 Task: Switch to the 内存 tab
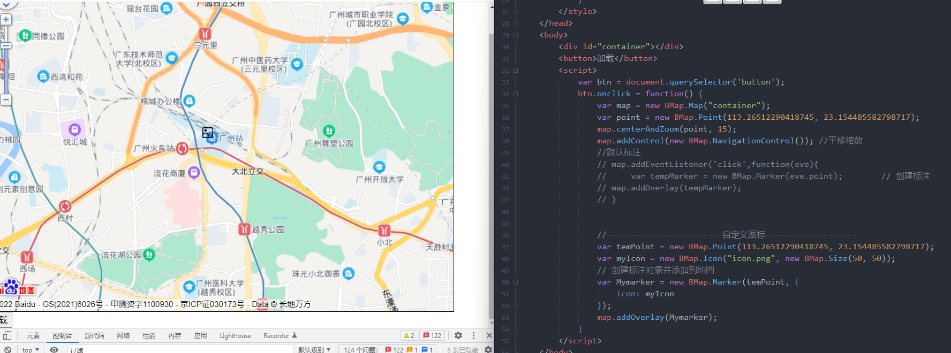point(175,335)
